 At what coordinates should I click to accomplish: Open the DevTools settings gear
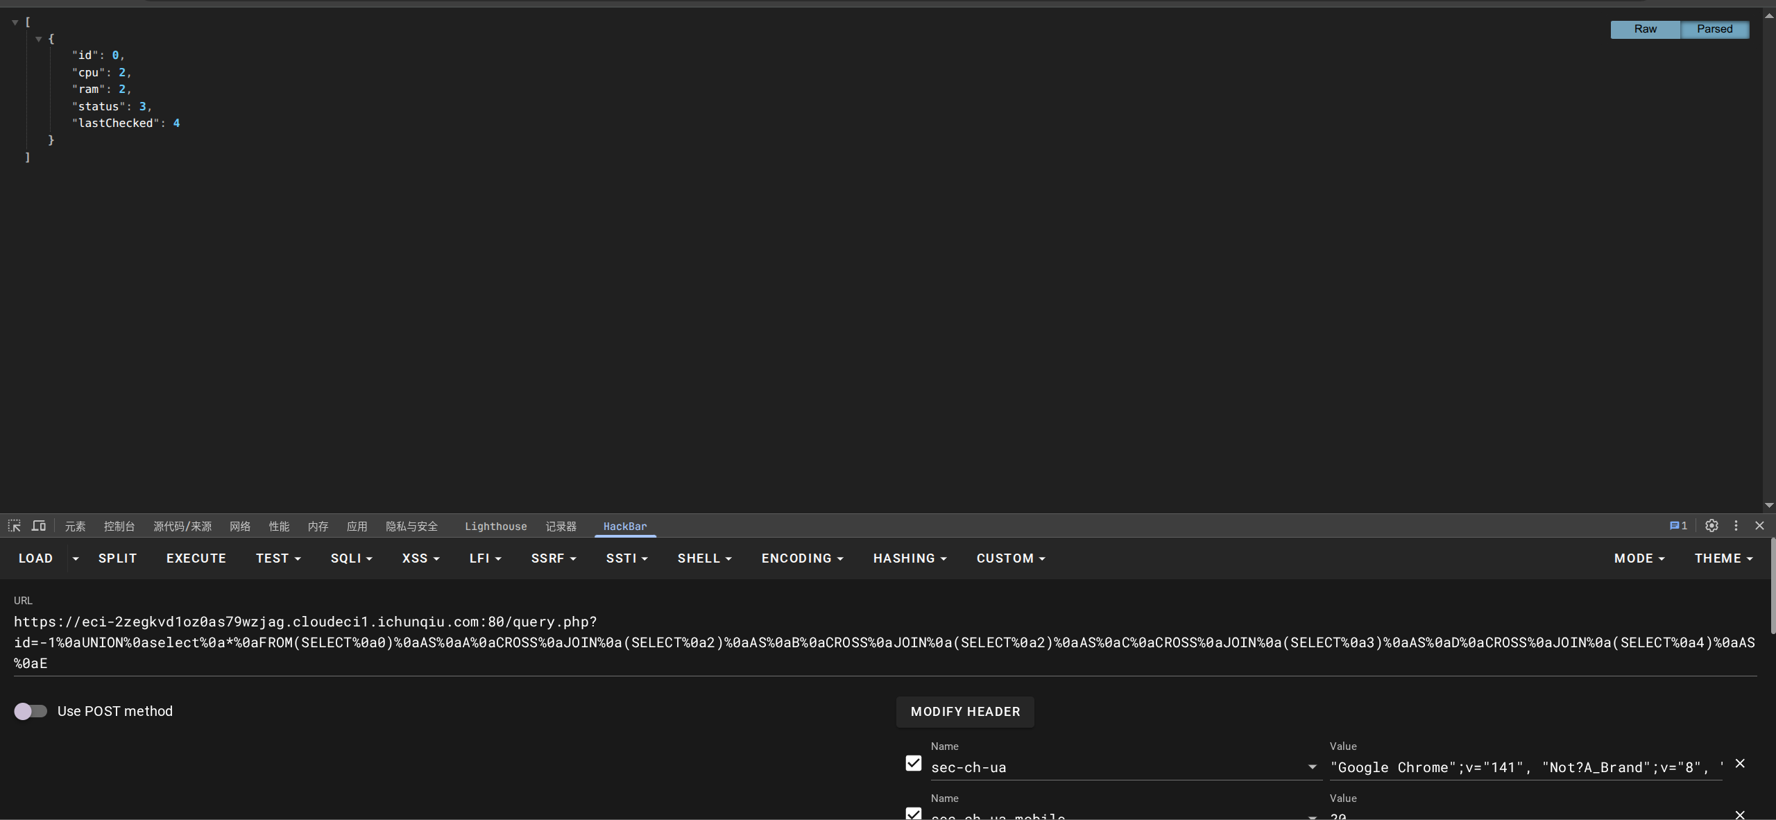coord(1711,526)
